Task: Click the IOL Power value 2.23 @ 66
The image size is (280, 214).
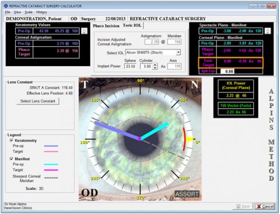Action: [x=236, y=95]
